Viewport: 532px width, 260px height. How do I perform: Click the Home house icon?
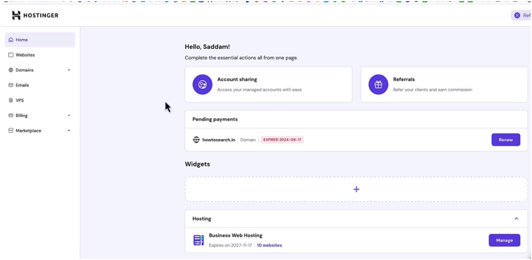[x=11, y=40]
